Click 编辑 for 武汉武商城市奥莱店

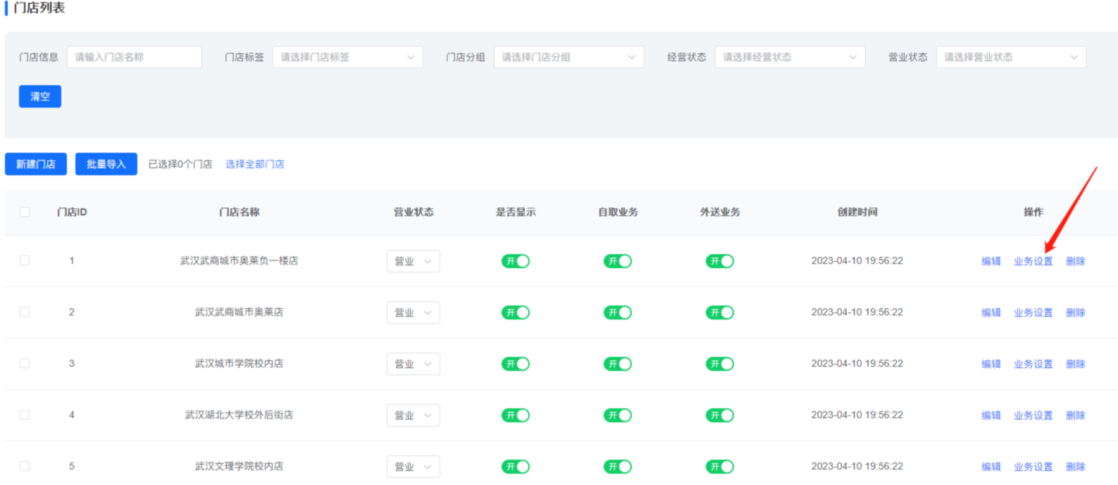coord(991,313)
